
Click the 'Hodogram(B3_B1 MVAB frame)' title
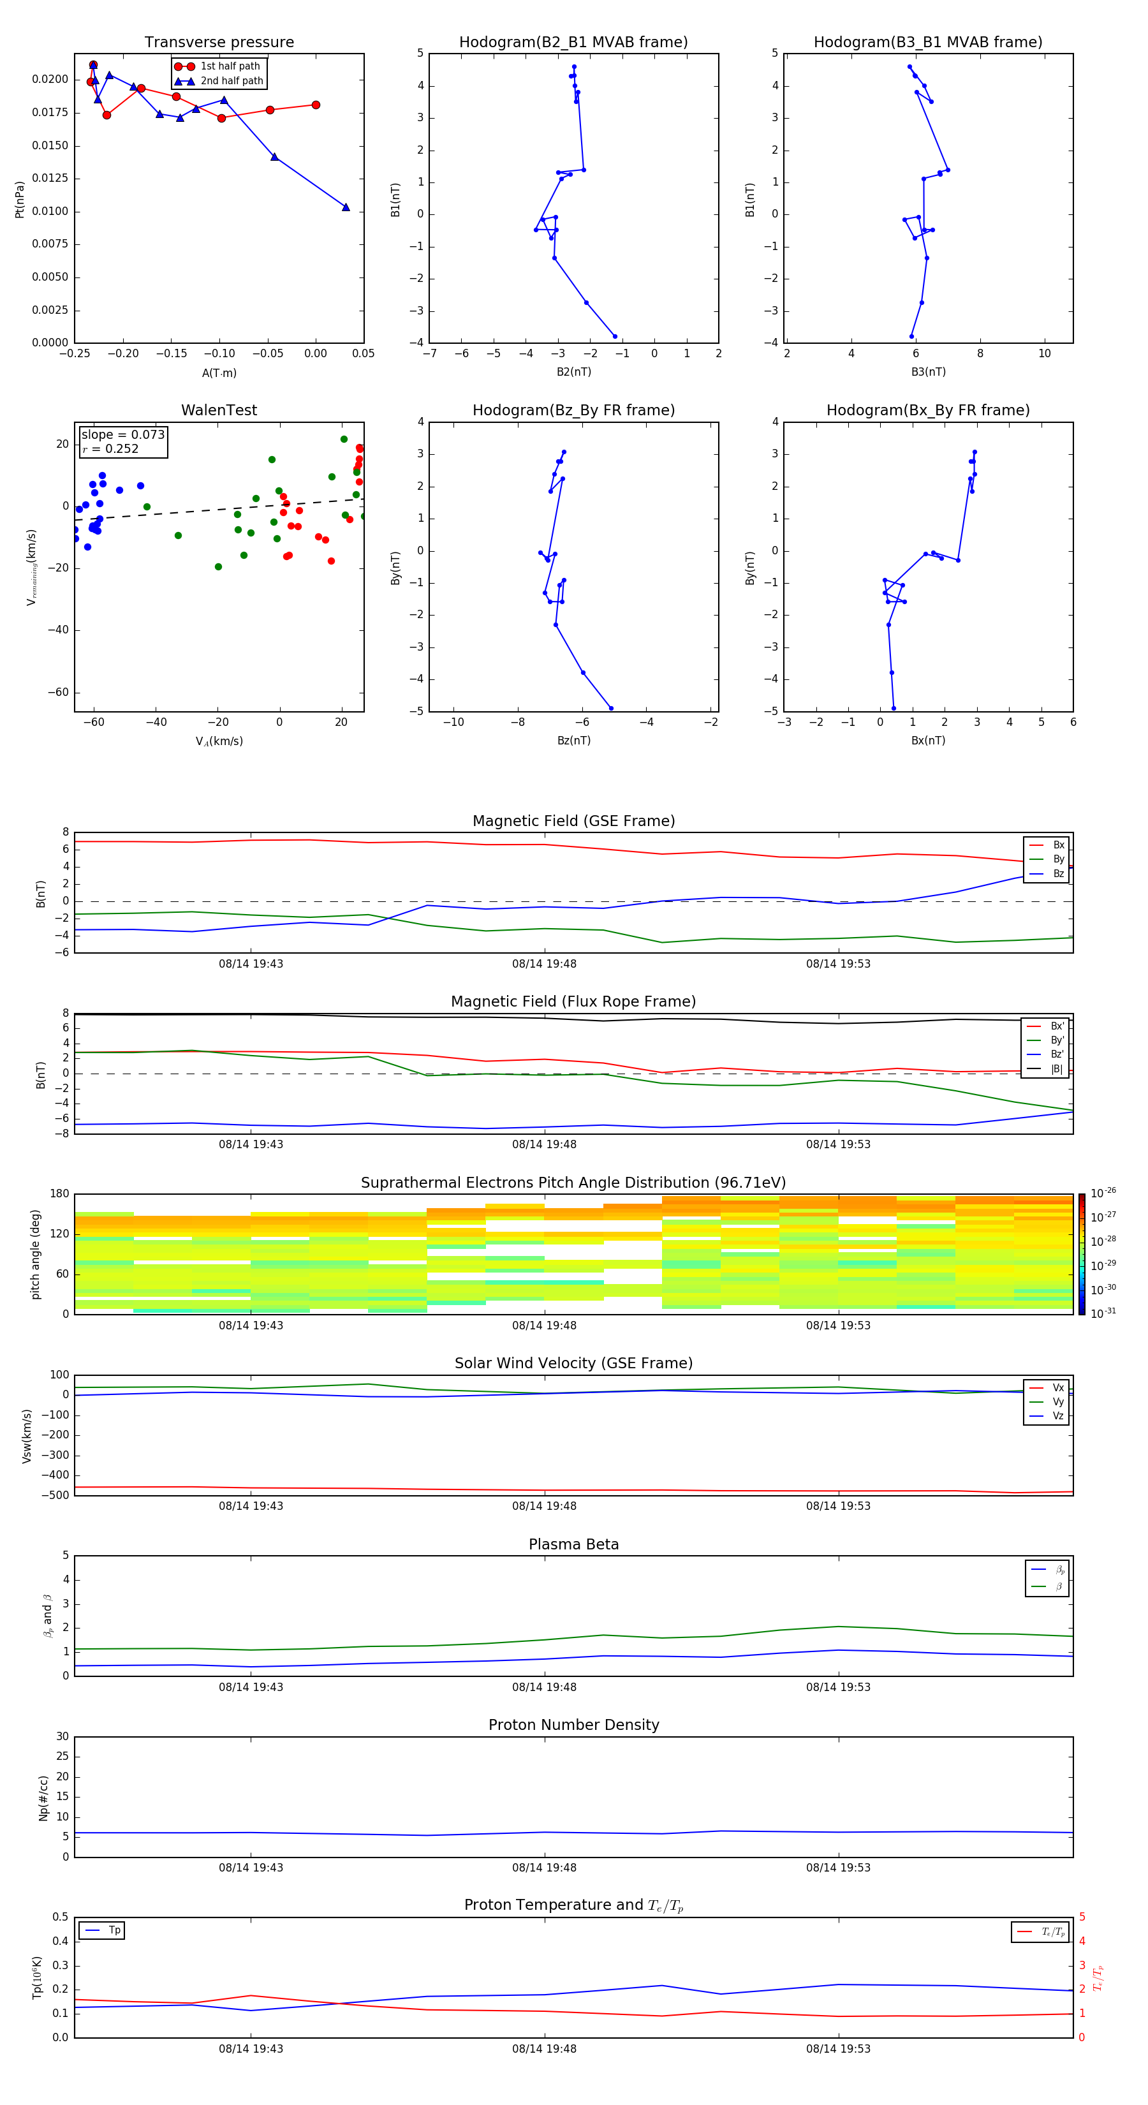click(928, 43)
